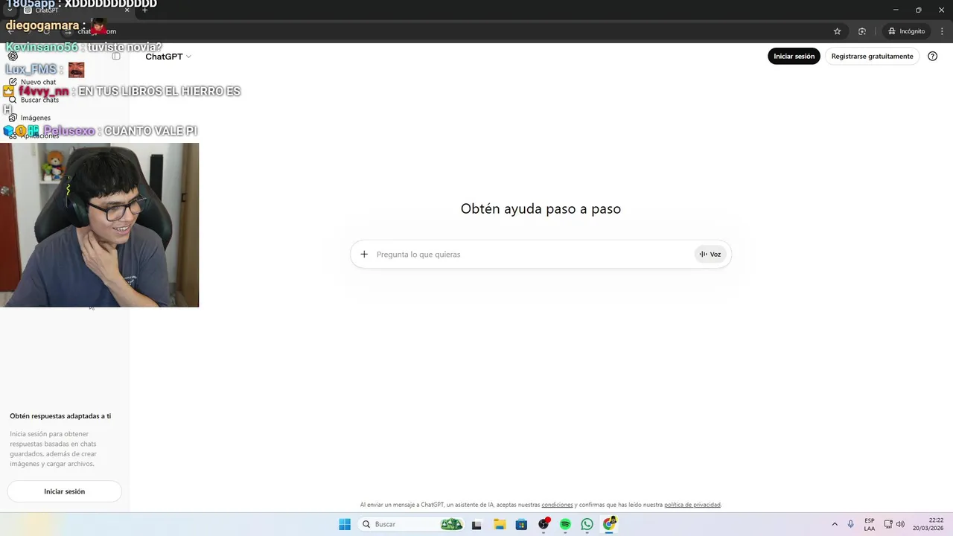
Task: Click the Google Lens search icon
Action: (x=862, y=31)
